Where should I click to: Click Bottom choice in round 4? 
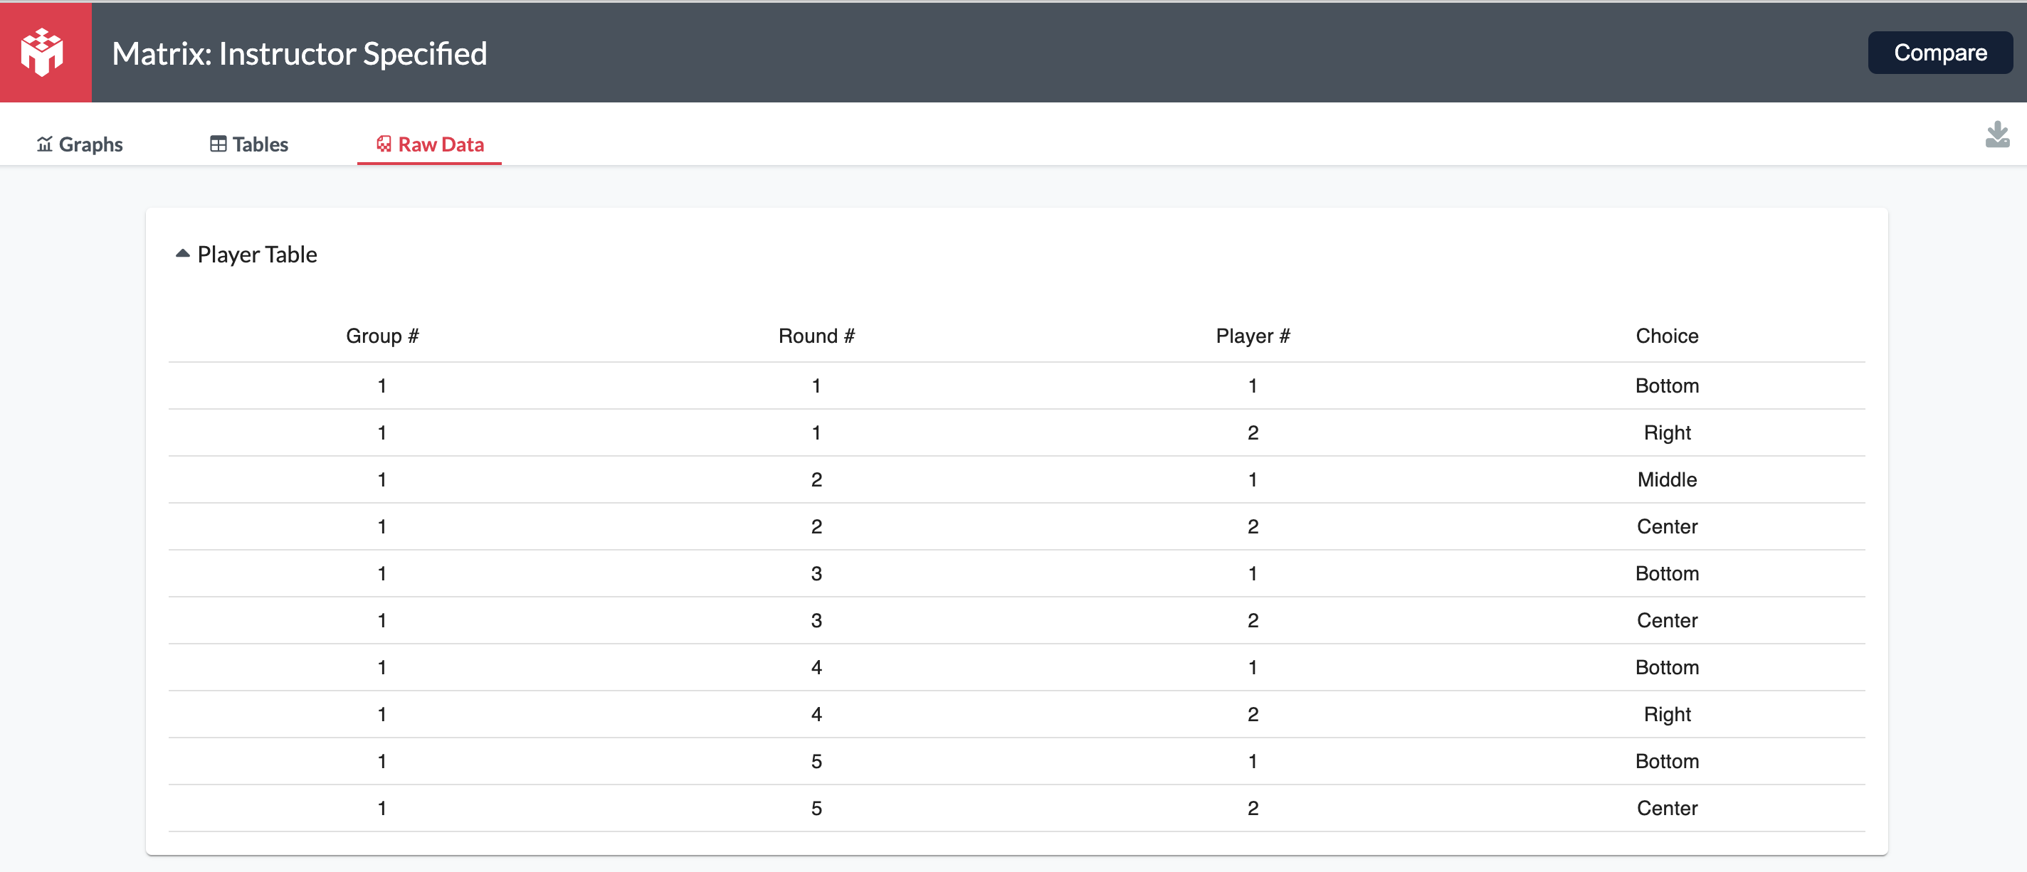1667,668
